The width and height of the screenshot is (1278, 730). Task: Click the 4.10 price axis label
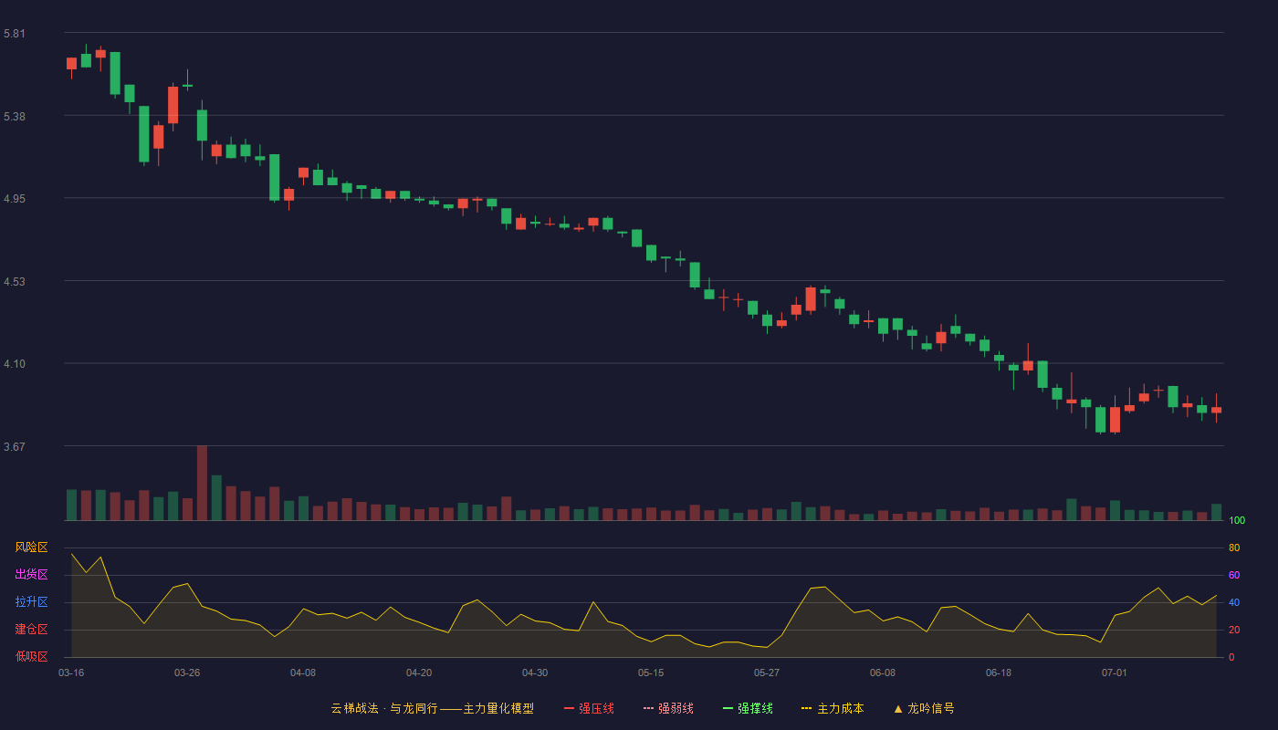tap(15, 364)
